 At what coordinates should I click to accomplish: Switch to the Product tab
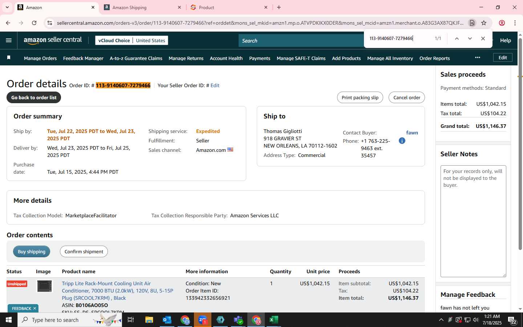click(x=229, y=7)
